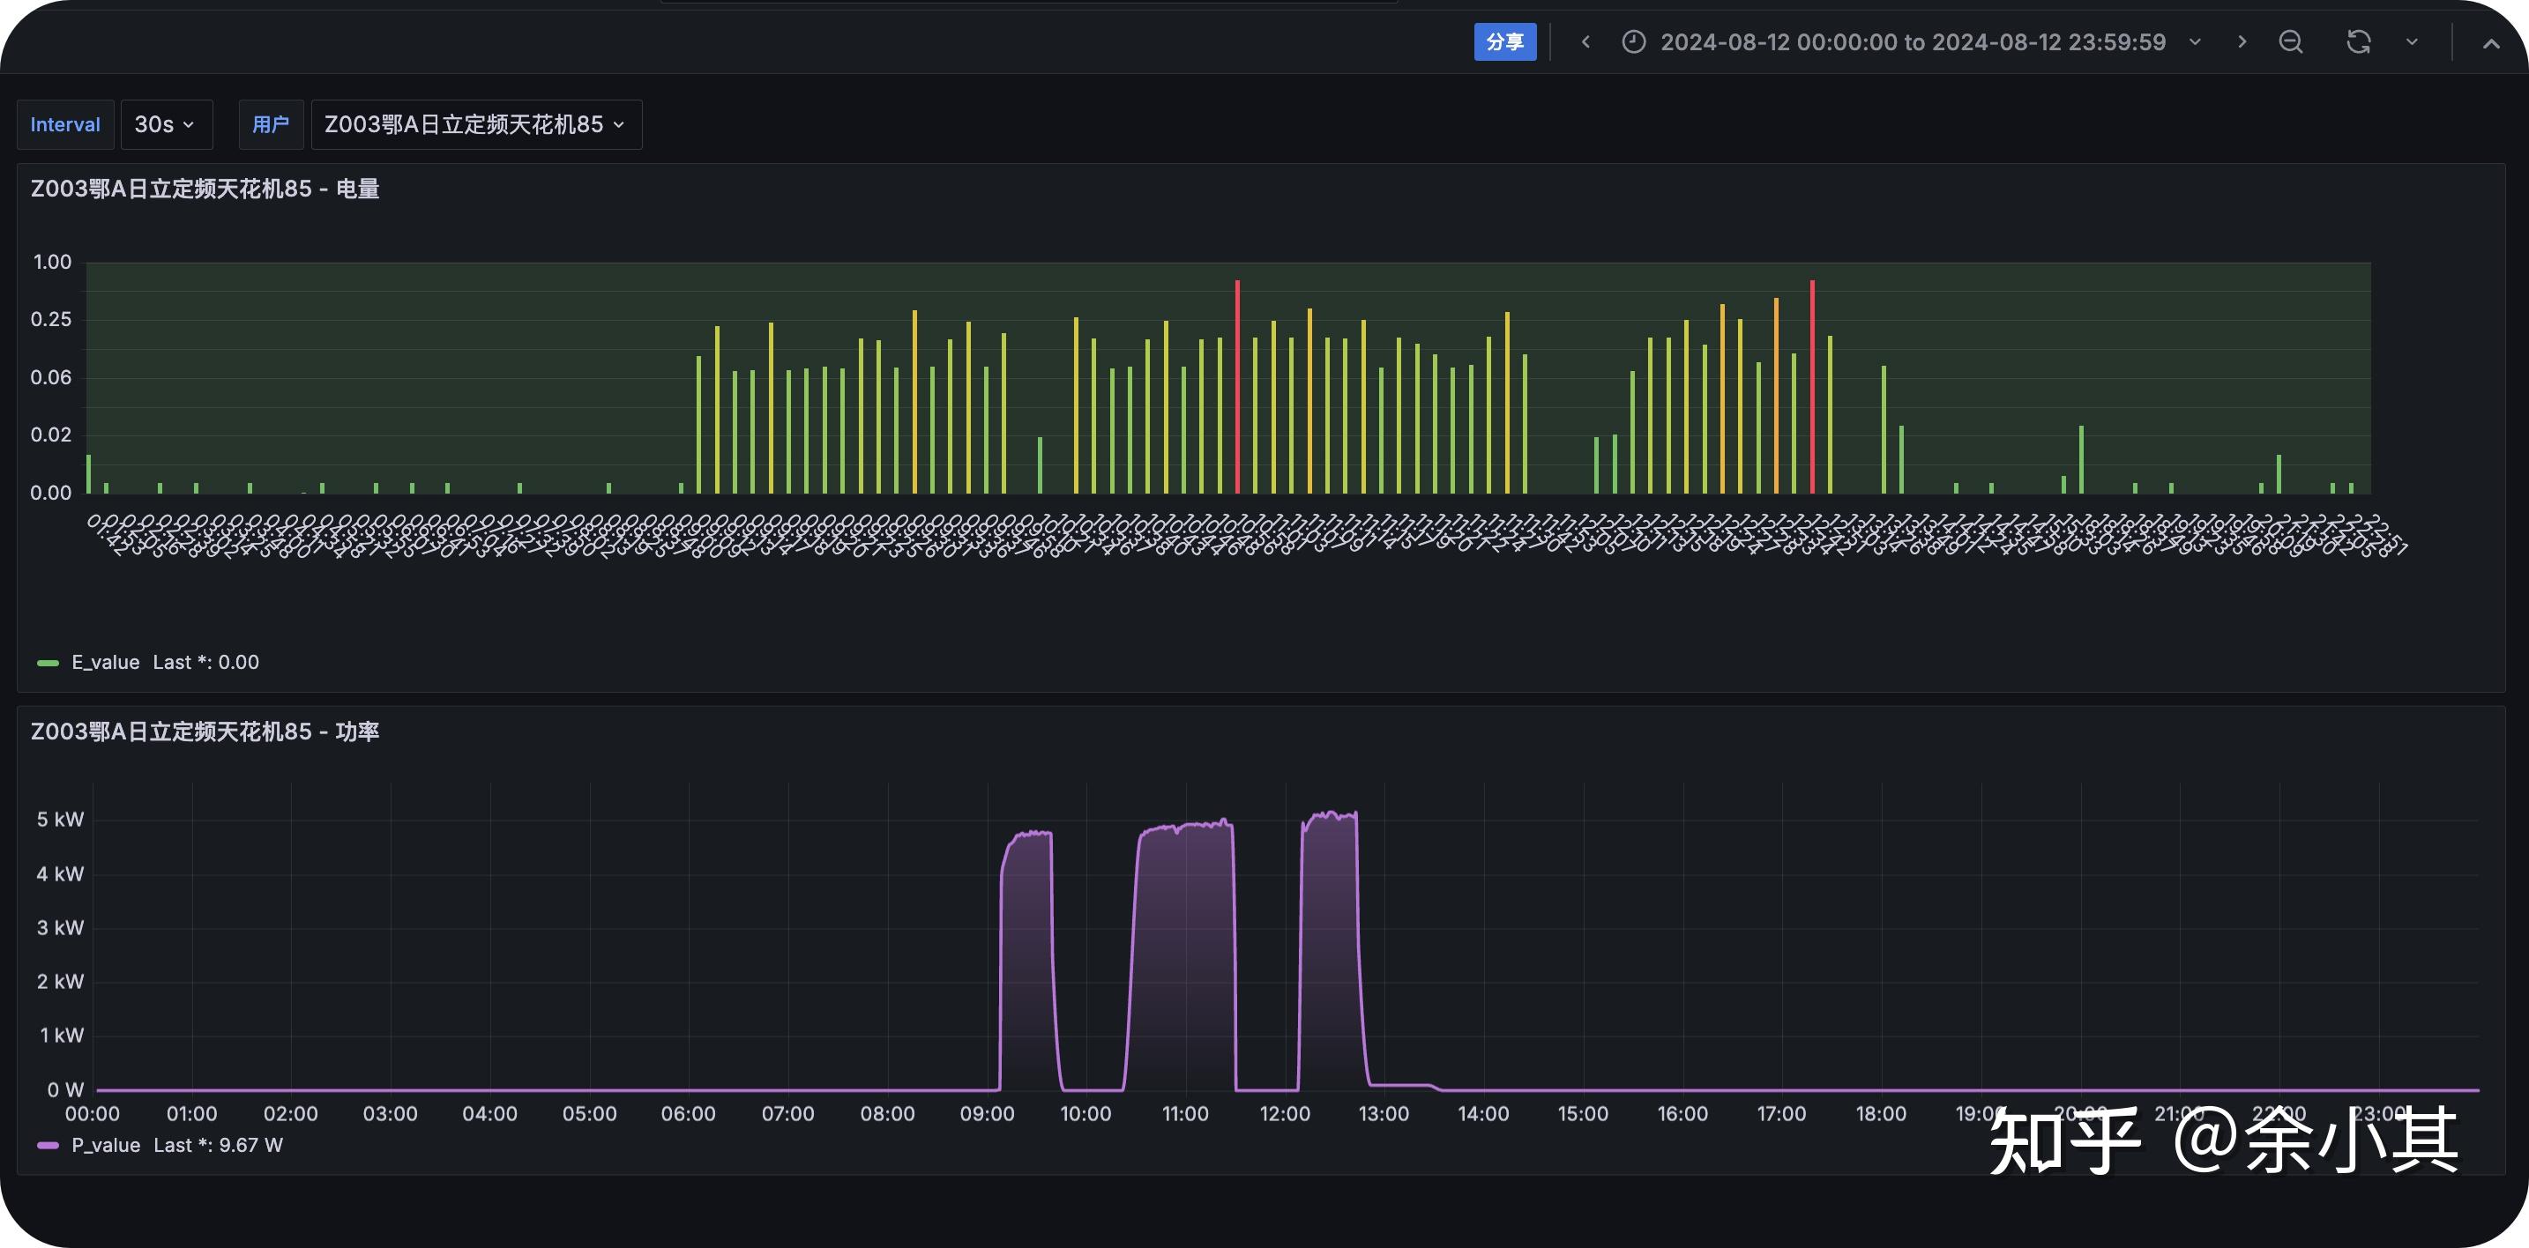This screenshot has height=1248, width=2529.
Task: Click 0.25 label on energy y-axis
Action: click(51, 319)
